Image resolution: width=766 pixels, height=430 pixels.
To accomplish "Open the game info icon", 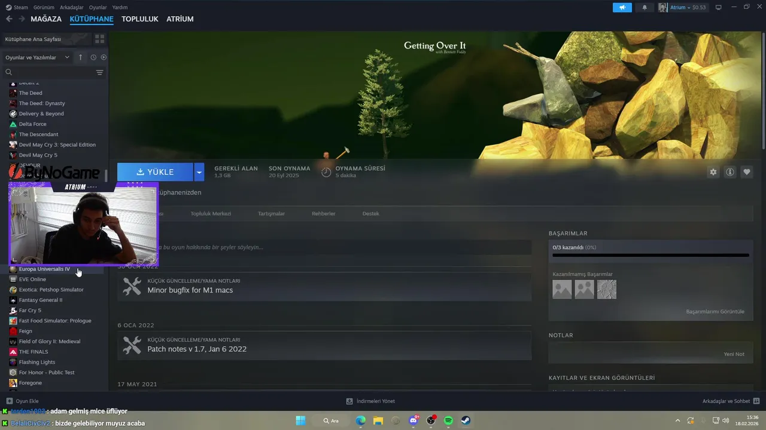I will [x=730, y=172].
